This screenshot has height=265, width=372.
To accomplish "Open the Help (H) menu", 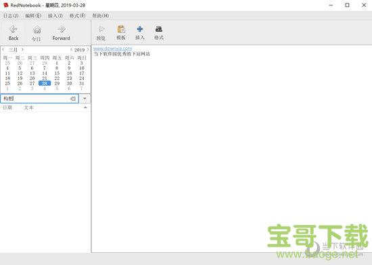I will point(101,16).
